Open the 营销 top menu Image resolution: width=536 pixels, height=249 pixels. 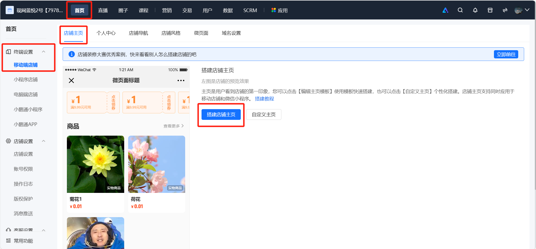(x=167, y=10)
